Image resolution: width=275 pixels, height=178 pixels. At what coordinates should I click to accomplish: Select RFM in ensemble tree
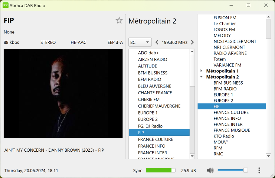click(218, 148)
